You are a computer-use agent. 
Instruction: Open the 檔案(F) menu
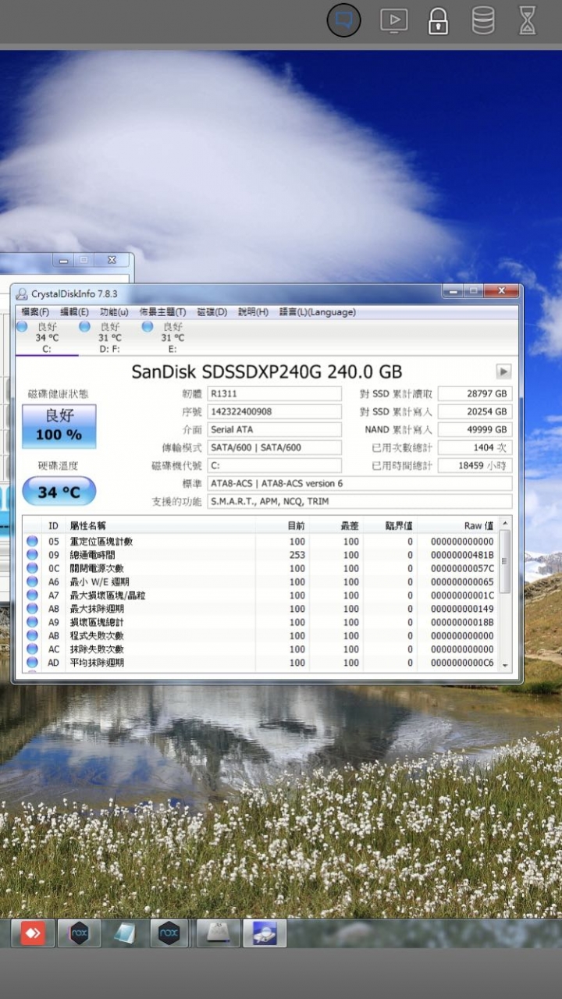click(35, 311)
